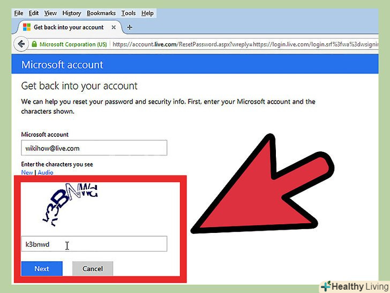View the green padlock site security info
Viewport: 390px width, 293px height.
coord(34,45)
